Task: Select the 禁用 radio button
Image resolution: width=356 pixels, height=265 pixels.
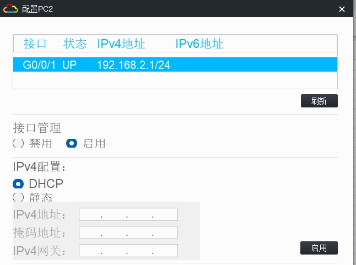Action: (x=18, y=143)
